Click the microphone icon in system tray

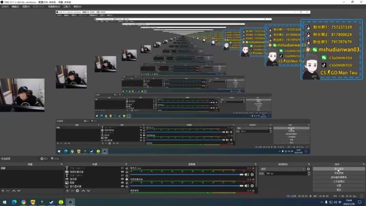[x=326, y=202]
